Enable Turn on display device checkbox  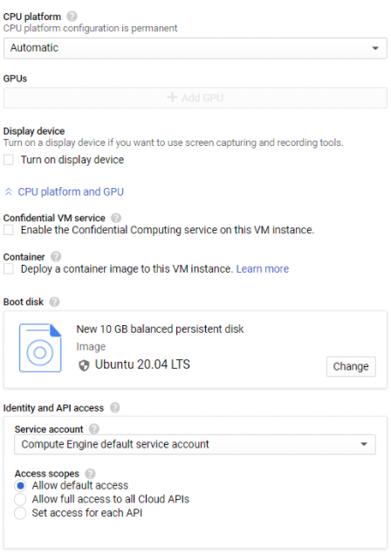9,160
